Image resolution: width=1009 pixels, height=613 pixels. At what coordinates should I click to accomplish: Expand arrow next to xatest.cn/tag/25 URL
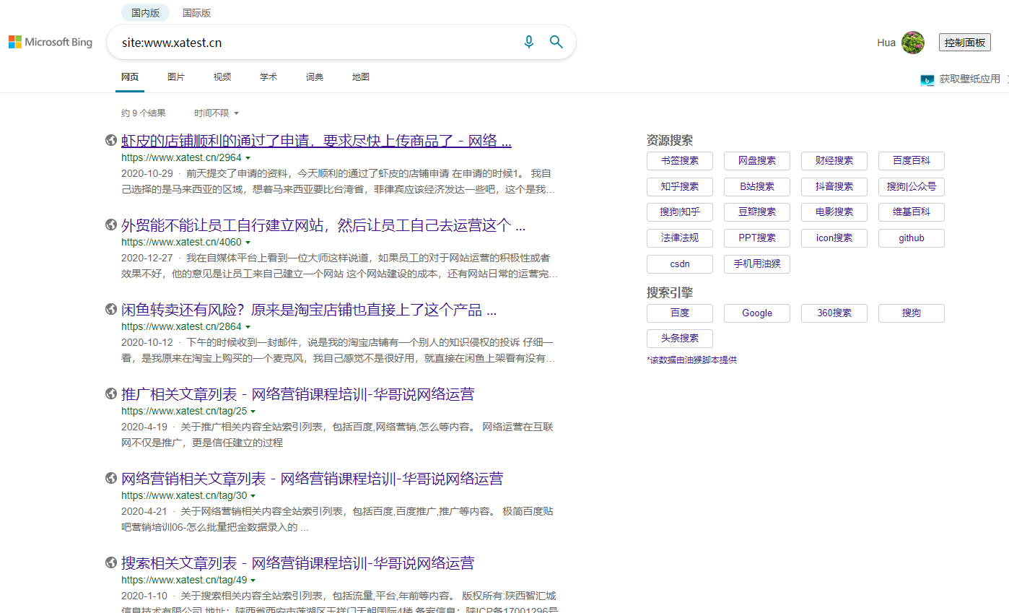tap(253, 411)
